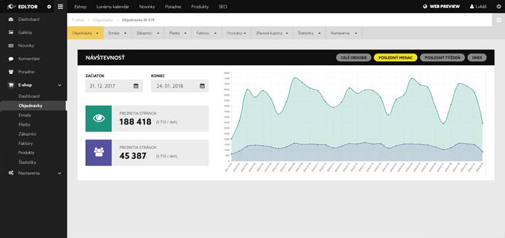
Task: Click E-shop breadcrumb link
Action: click(78, 20)
